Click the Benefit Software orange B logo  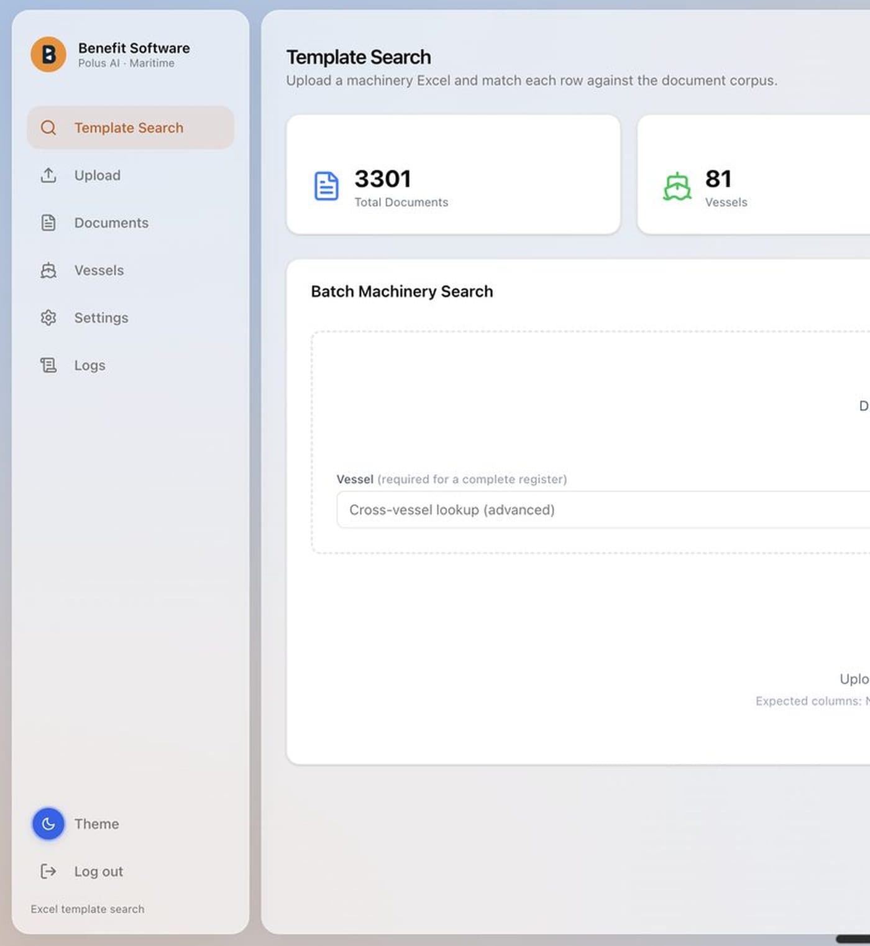[48, 55]
